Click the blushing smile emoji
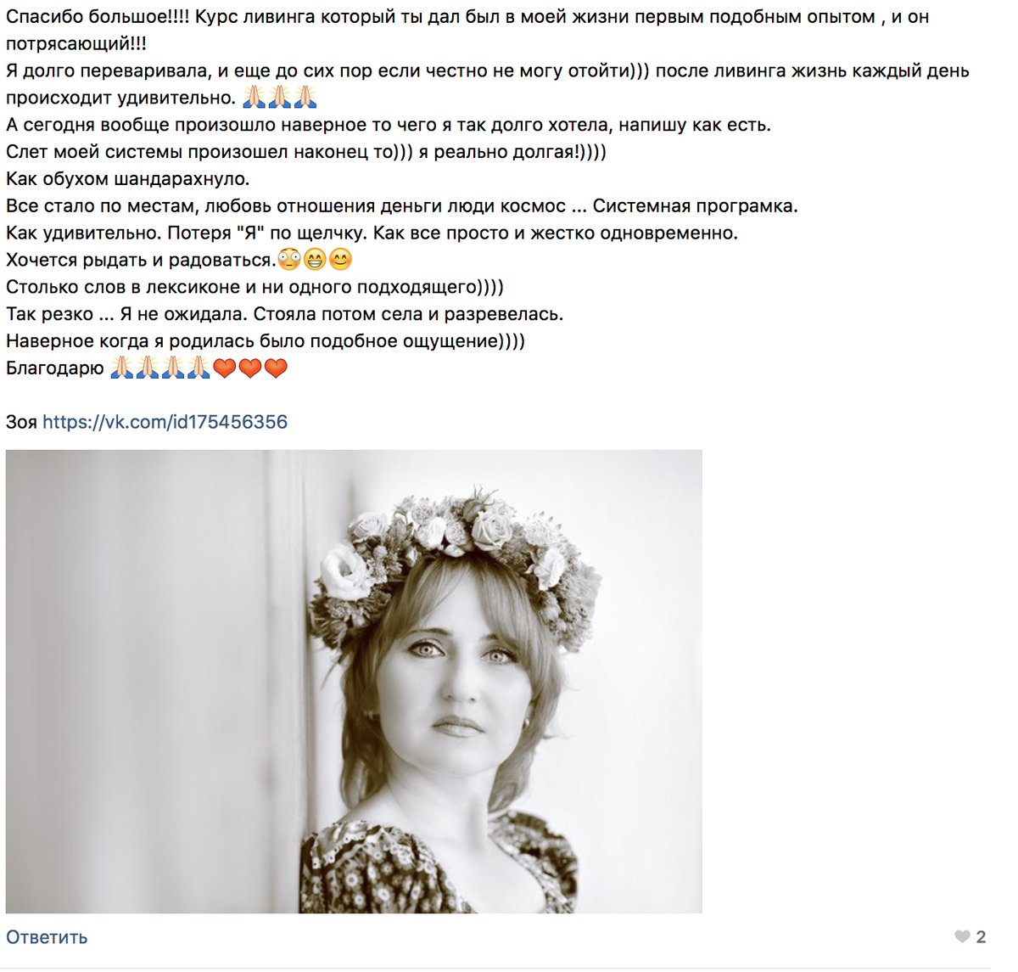1018x972 pixels. 340,259
